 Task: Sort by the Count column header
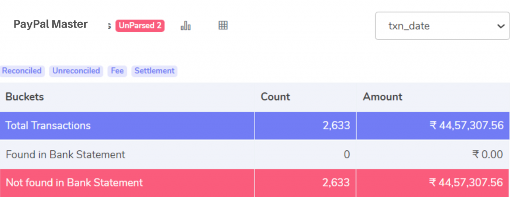point(275,97)
